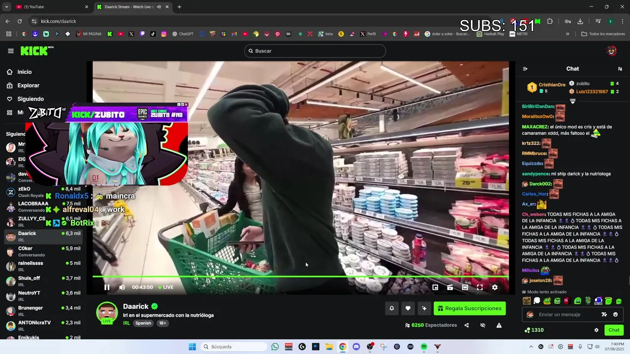
Task: Expand the bookmarks bar overflow chevron
Action: (x=567, y=34)
